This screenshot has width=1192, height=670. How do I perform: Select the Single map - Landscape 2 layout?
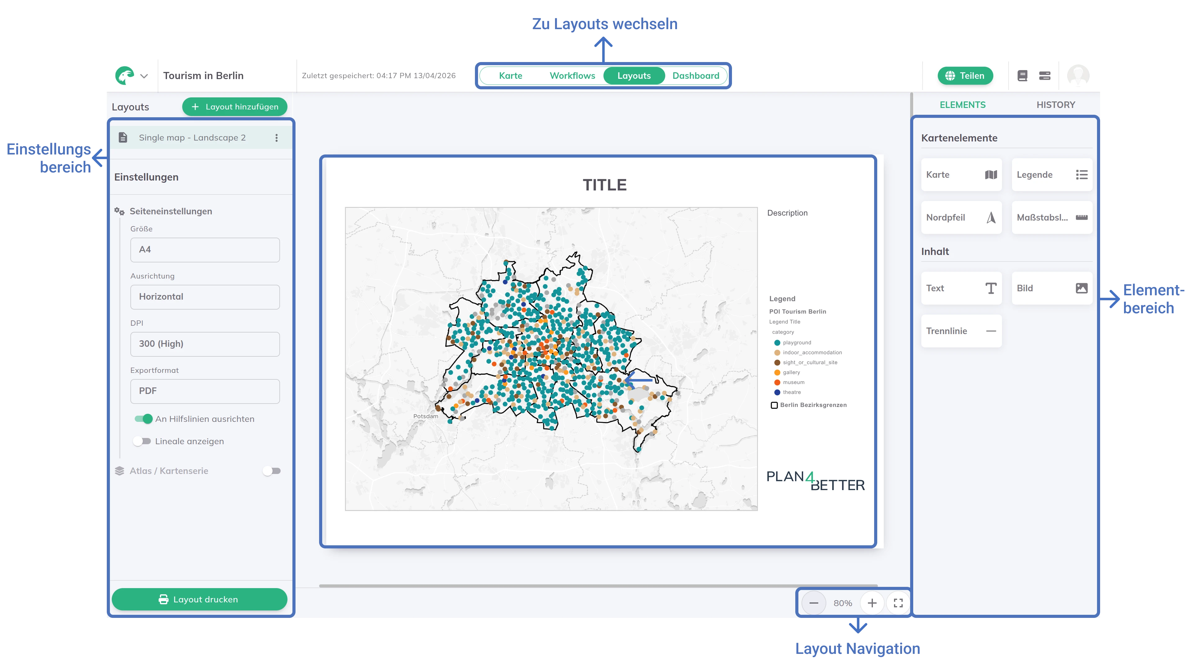201,137
